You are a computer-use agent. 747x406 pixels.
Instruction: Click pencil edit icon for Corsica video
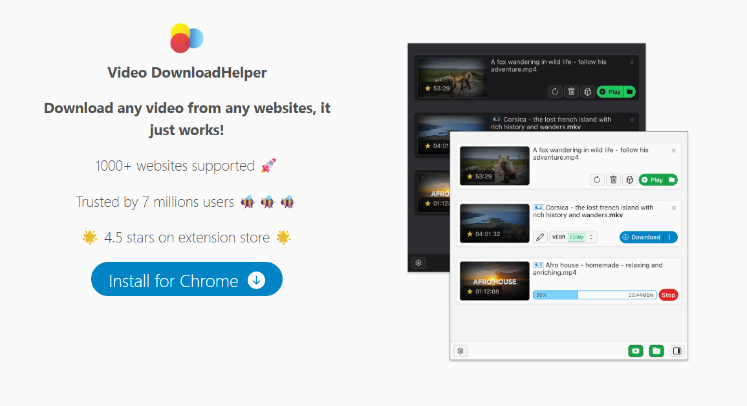click(x=540, y=237)
